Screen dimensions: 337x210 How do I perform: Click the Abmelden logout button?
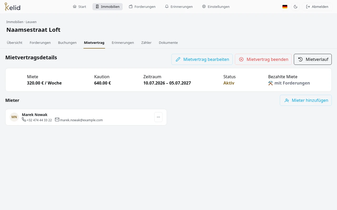tap(317, 7)
